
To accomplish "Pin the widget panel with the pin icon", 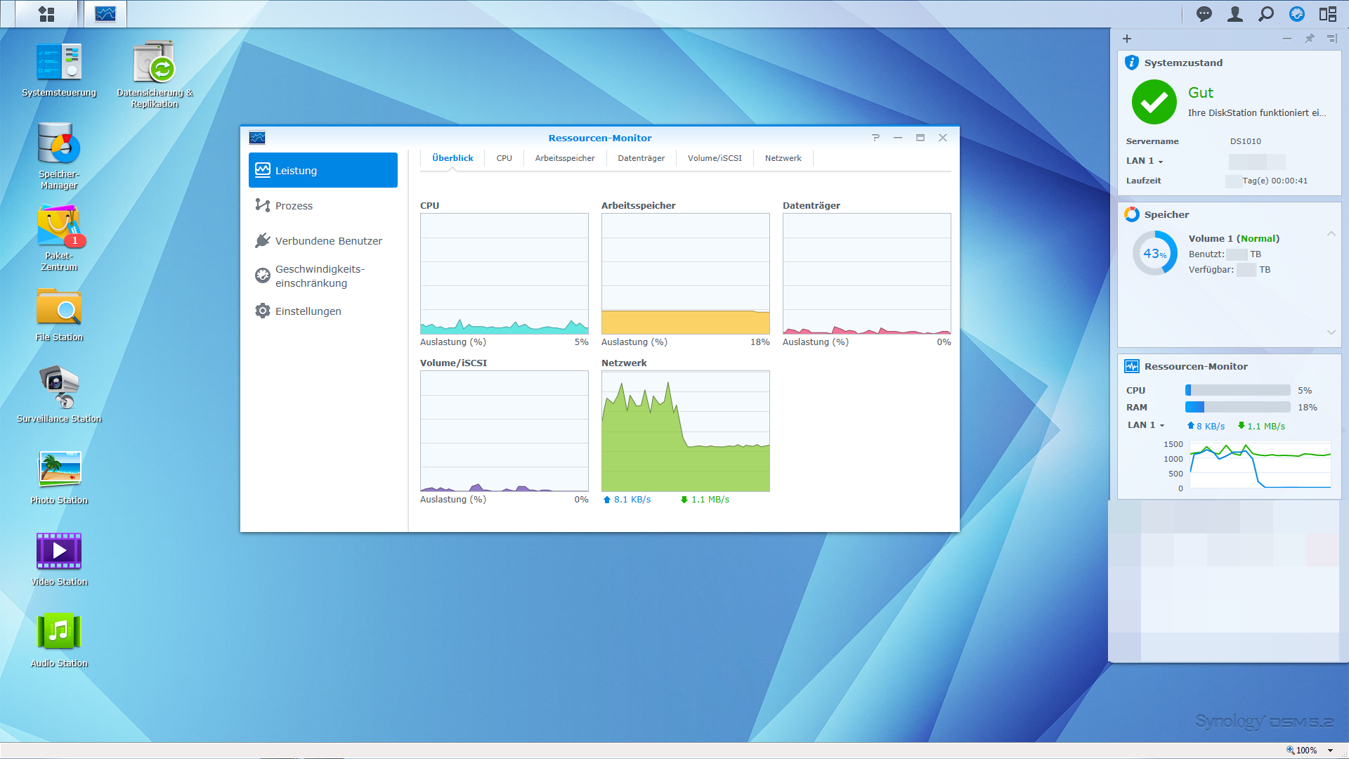I will click(x=1310, y=39).
